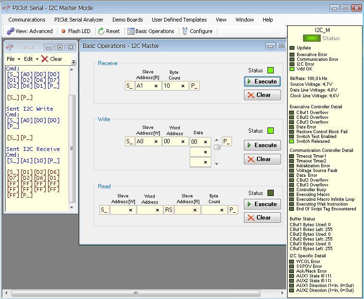Click the Receive status green indicator
The image size is (364, 299).
[271, 70]
